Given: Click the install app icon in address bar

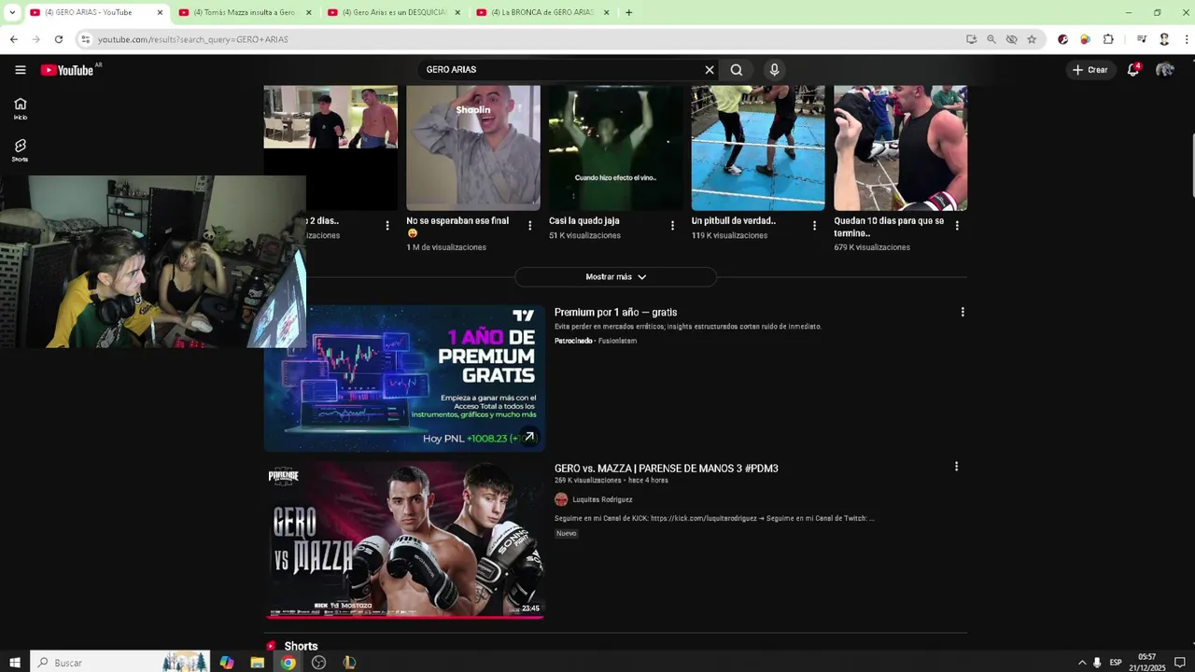Looking at the screenshot, I should click(x=971, y=39).
